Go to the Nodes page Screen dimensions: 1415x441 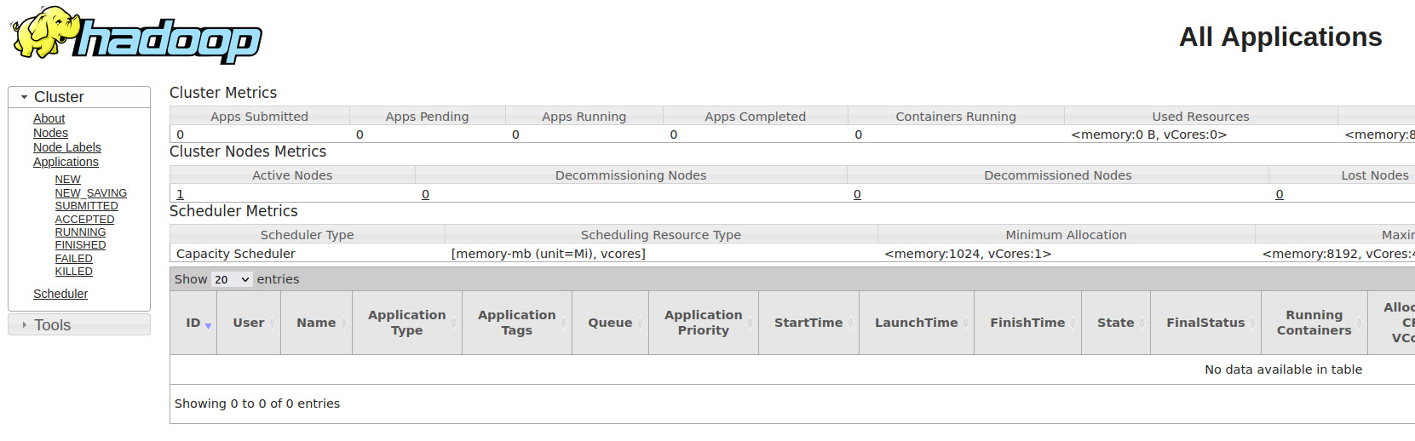click(x=50, y=133)
